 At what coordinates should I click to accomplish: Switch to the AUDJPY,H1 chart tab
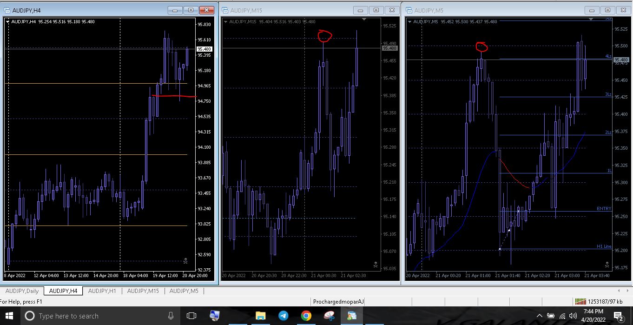click(x=102, y=291)
